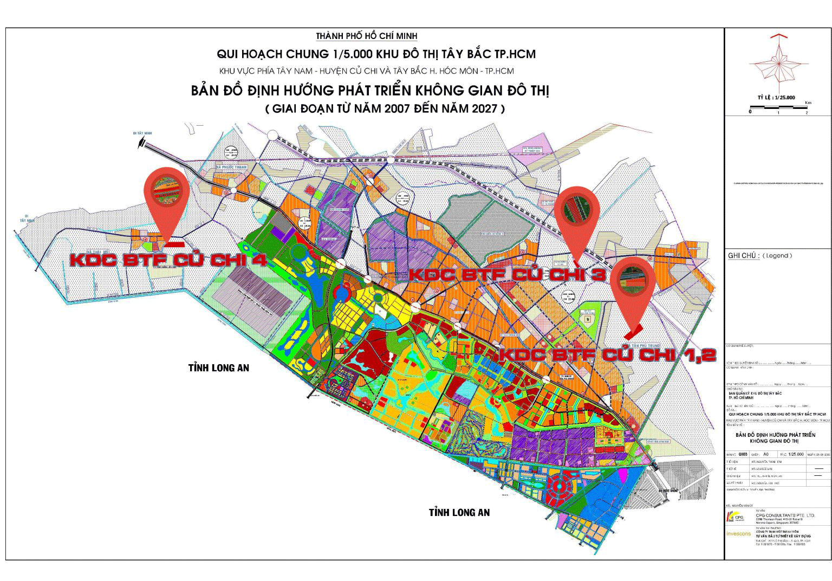Click the invescons logo
Viewport: 832px width, 581px height.
point(738,533)
